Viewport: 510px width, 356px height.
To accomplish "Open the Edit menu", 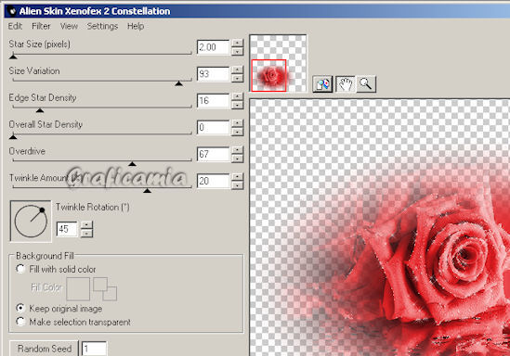I will click(15, 26).
